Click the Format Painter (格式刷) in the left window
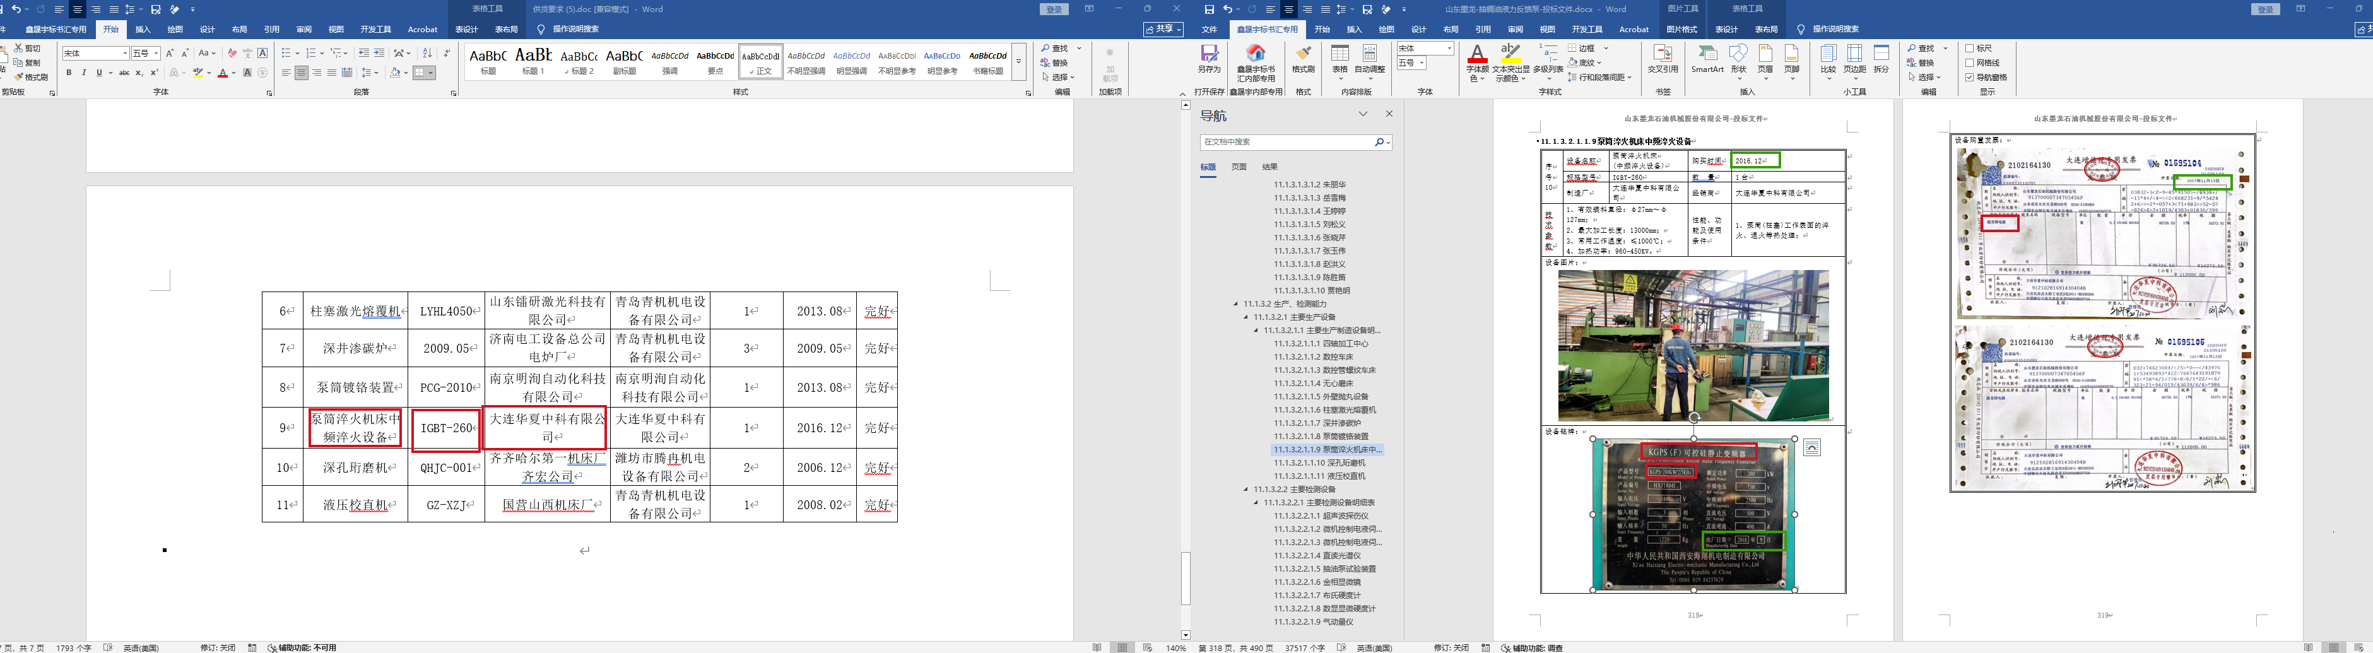Image resolution: width=2373 pixels, height=653 pixels. tap(32, 78)
